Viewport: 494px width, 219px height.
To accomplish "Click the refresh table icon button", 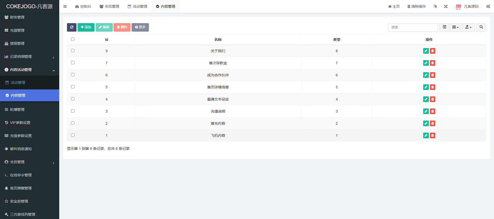I will [x=72, y=27].
